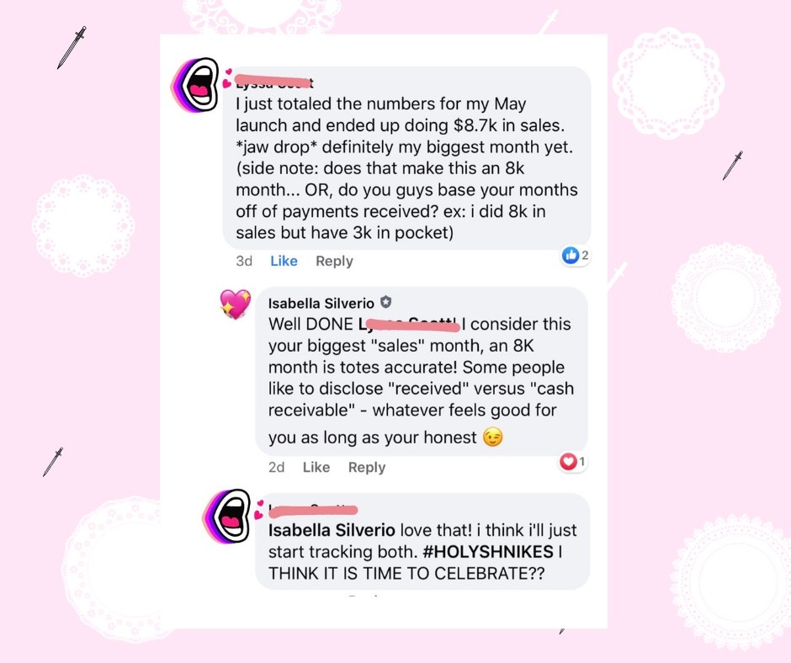Click the redacted commenter name at top
The height and width of the screenshot is (663, 791).
click(x=274, y=82)
